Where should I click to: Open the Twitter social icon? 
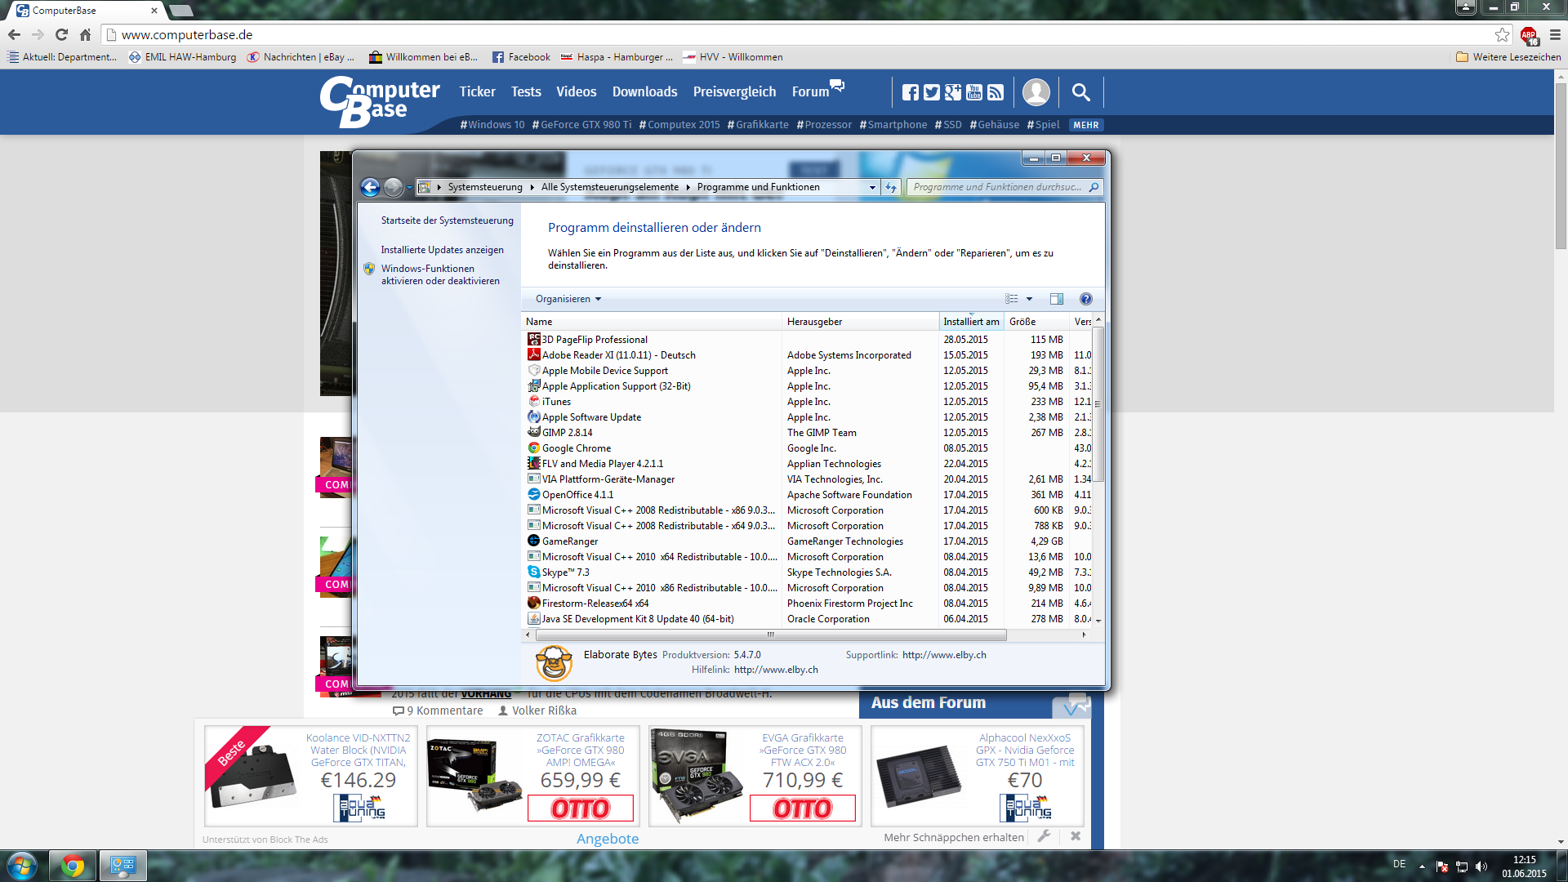(x=931, y=92)
